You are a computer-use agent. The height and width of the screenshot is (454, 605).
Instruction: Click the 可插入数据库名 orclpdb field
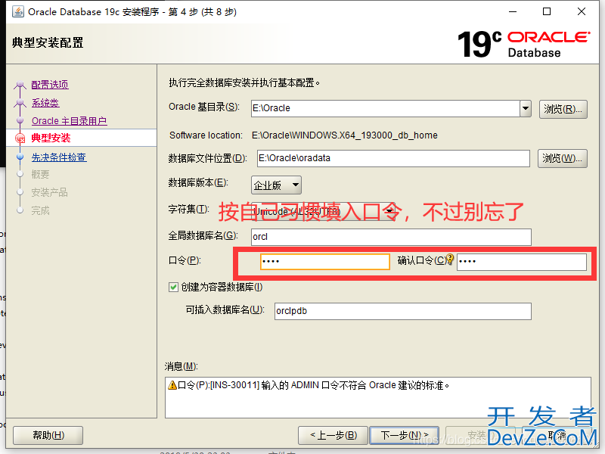tap(403, 311)
